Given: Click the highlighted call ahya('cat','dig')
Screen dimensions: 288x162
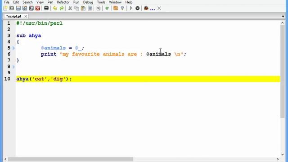Looking at the screenshot, I should tap(44, 79).
